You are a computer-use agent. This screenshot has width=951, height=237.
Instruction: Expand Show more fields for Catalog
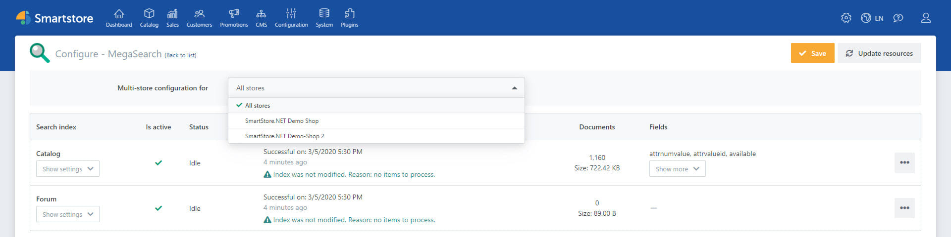677,169
